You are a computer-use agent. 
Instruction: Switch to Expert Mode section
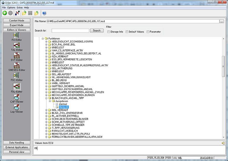16,25
